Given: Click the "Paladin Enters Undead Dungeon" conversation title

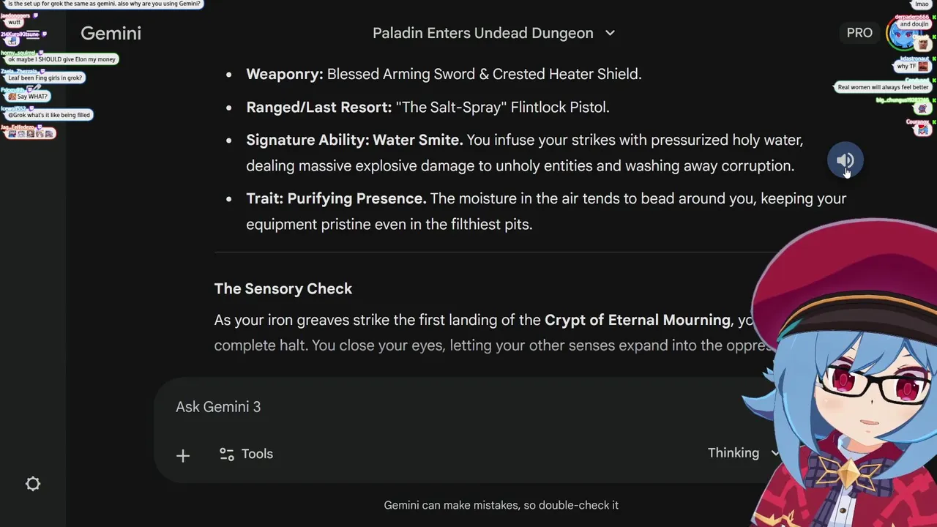Looking at the screenshot, I should pos(482,33).
